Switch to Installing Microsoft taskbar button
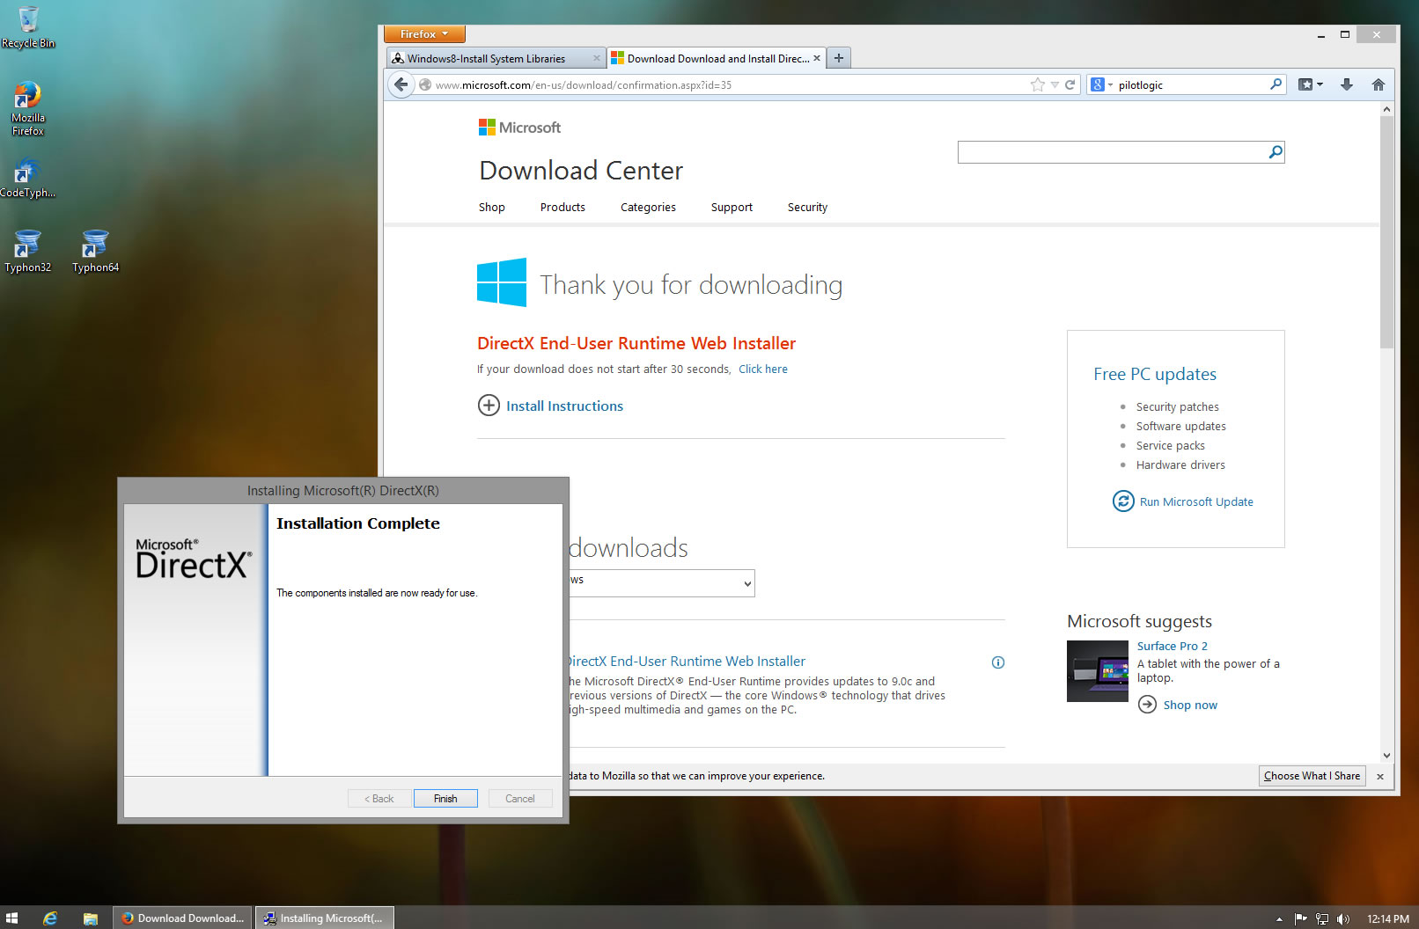The width and height of the screenshot is (1419, 929). pyautogui.click(x=324, y=918)
